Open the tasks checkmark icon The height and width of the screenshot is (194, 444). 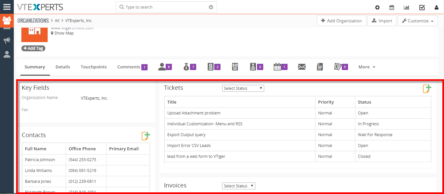422,7
